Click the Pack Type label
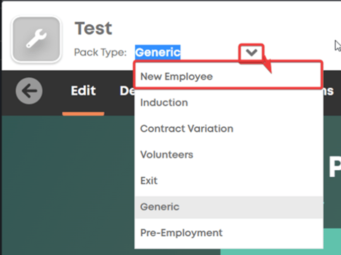This screenshot has height=255, width=341. click(x=100, y=52)
